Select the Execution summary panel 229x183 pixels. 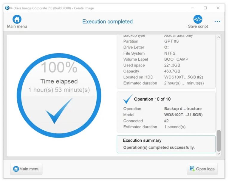click(166, 144)
